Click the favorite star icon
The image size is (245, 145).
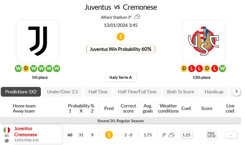(x=7, y=141)
